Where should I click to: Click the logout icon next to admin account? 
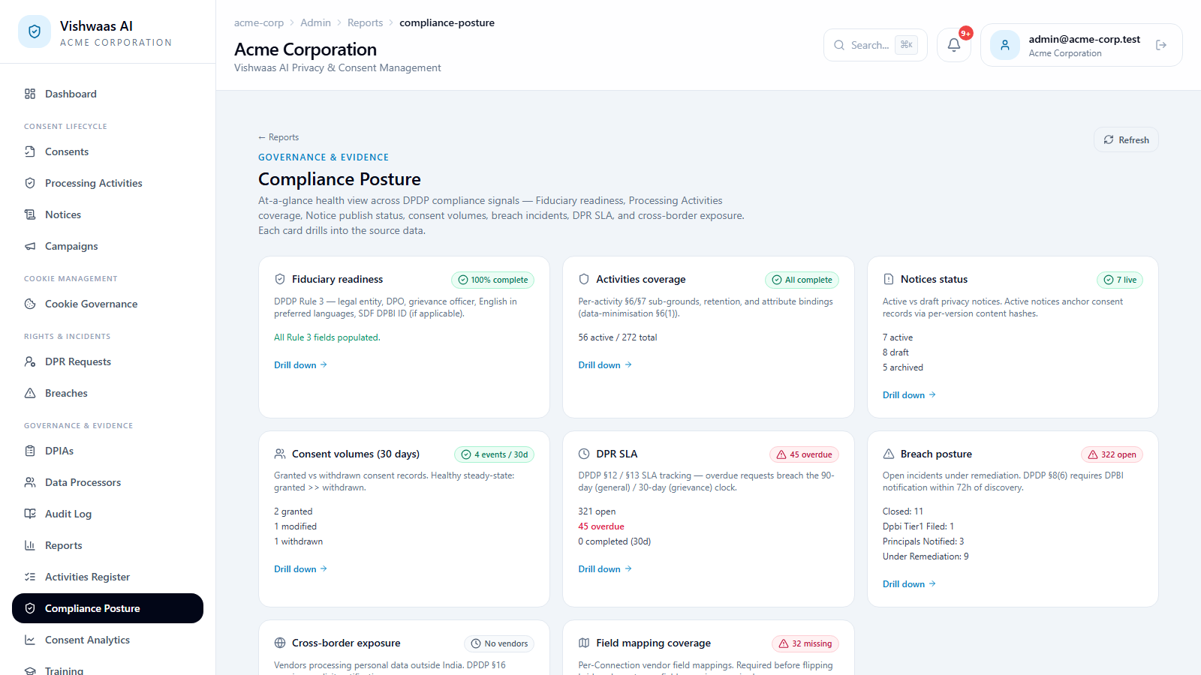click(x=1161, y=45)
